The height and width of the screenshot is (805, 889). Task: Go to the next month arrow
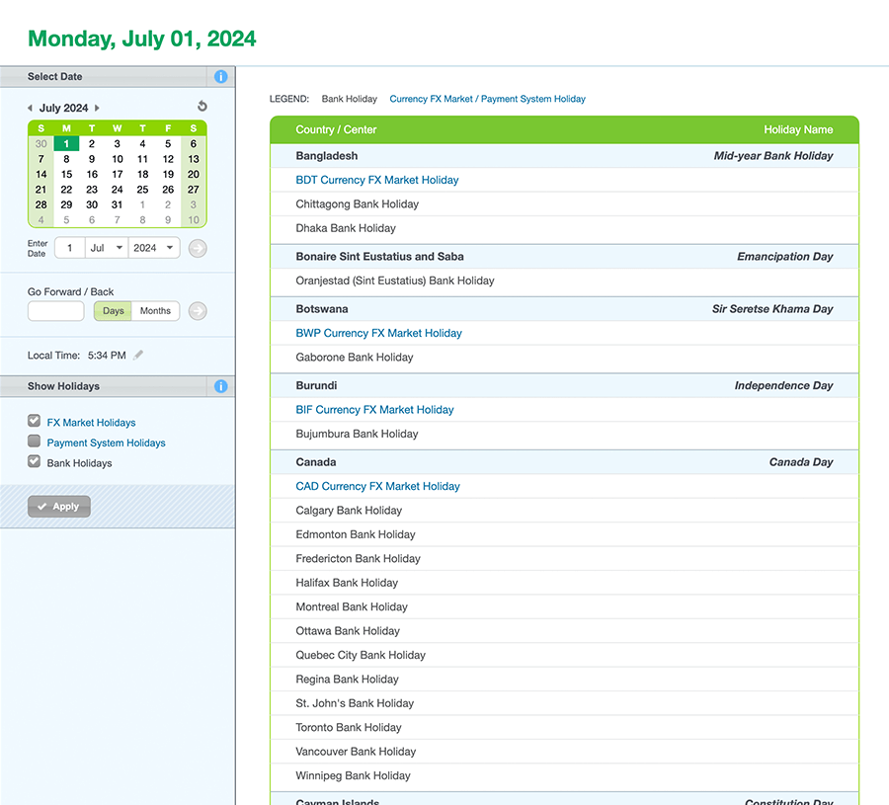[97, 108]
